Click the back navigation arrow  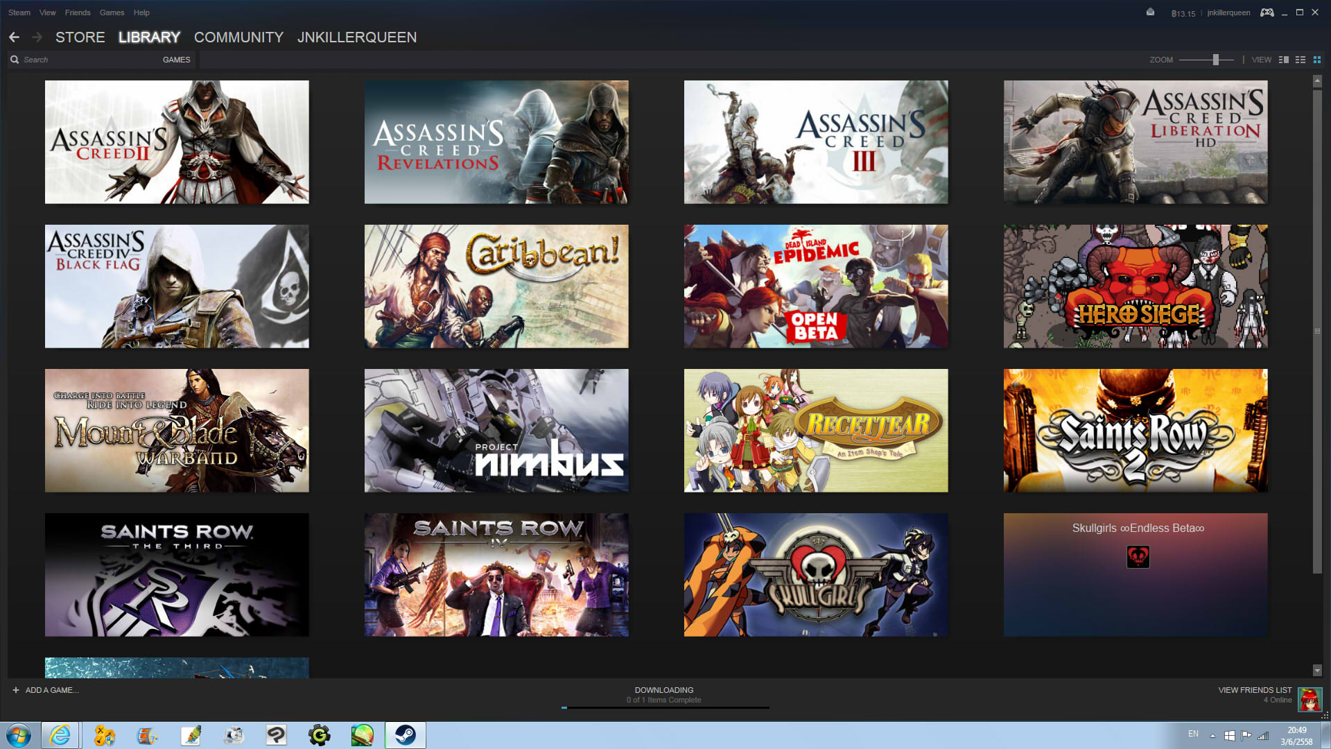point(14,37)
